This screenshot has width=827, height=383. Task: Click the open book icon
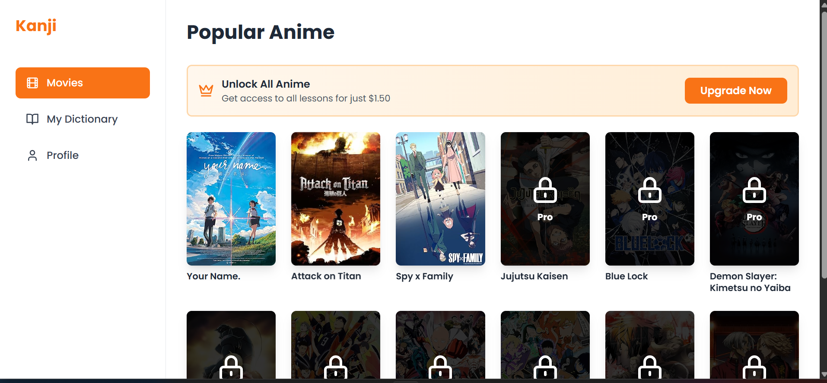click(x=32, y=119)
